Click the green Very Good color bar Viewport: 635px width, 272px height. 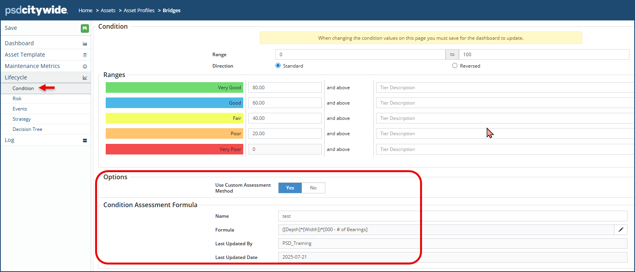tap(174, 88)
